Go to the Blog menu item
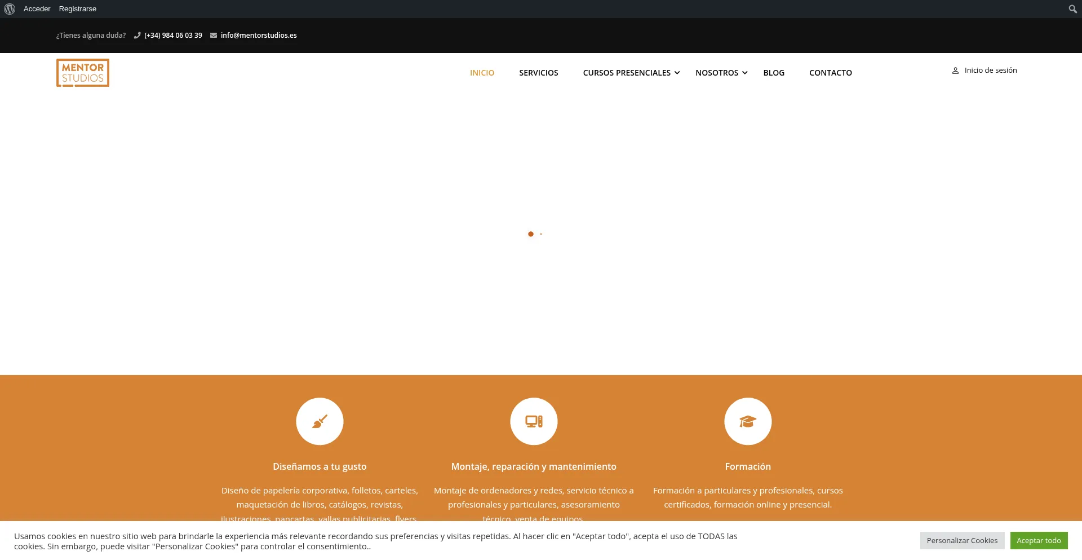1082x560 pixels. (x=774, y=73)
